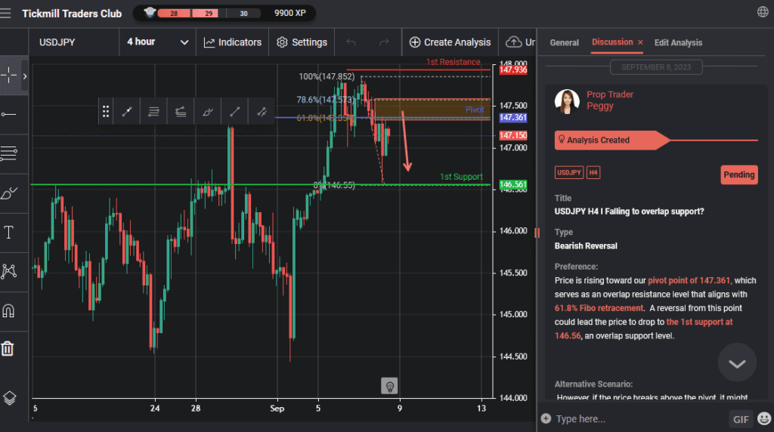Click the Prop Trader Peggy name
The height and width of the screenshot is (432, 774).
tap(610, 100)
